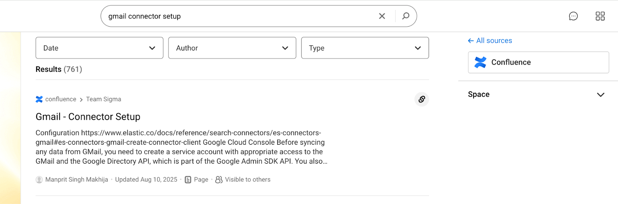
Task: Click the author avatar of Manprit Singh
Action: click(39, 180)
